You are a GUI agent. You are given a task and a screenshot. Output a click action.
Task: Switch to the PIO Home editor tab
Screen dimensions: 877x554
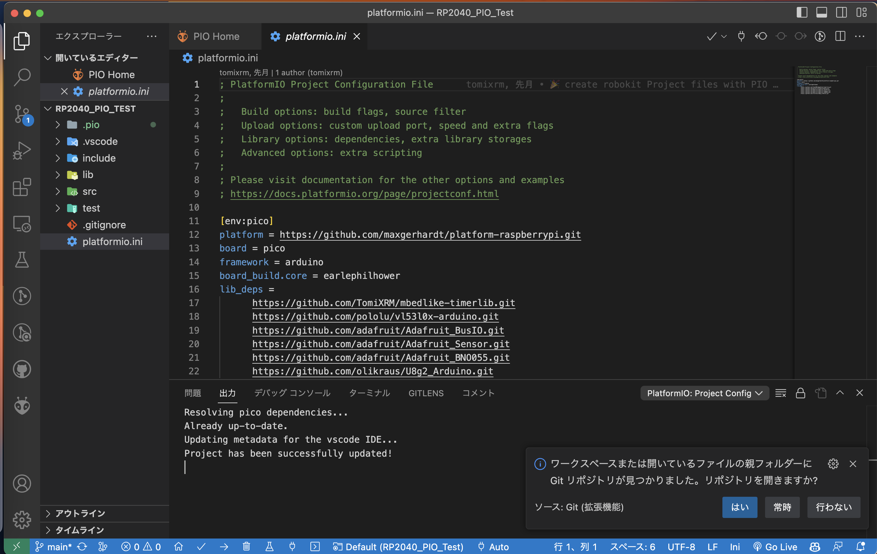215,36
